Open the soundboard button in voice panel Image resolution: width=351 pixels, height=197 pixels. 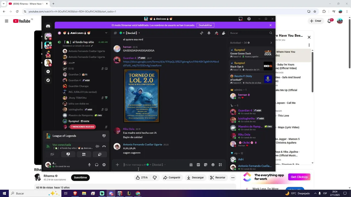(x=100, y=154)
